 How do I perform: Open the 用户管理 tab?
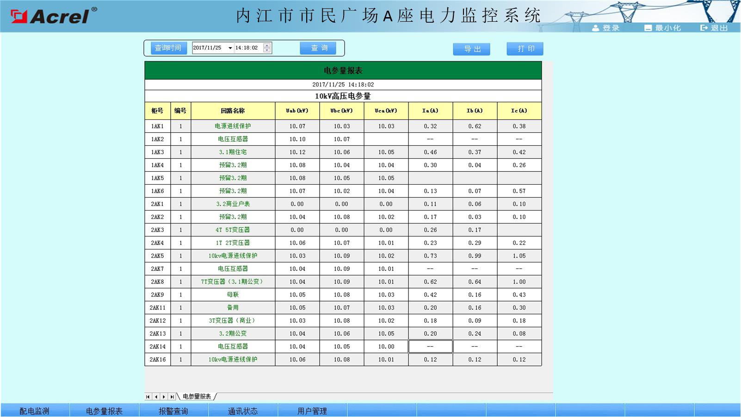(x=312, y=410)
